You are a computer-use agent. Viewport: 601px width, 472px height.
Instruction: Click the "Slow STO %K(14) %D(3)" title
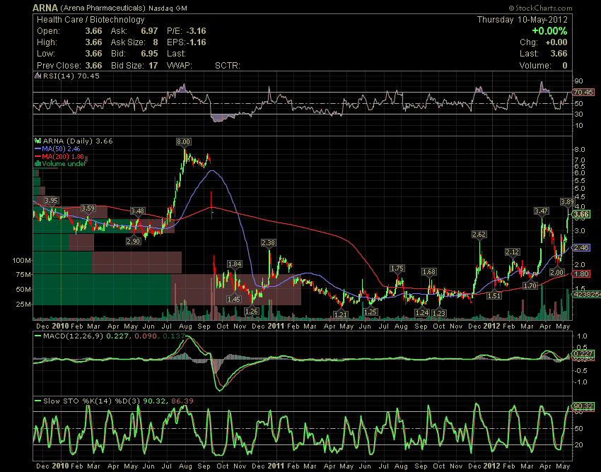coord(92,401)
